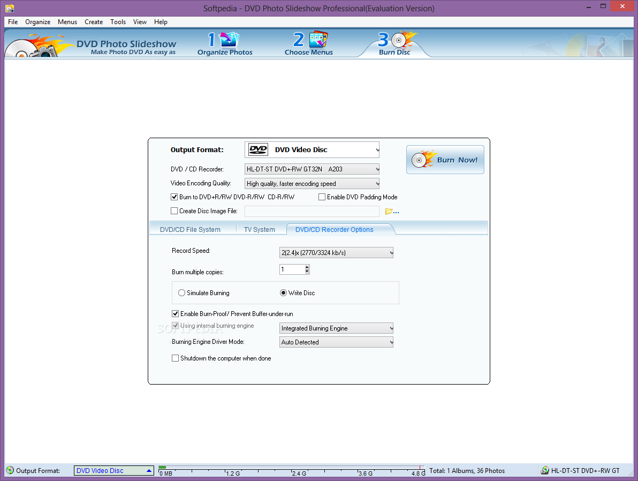638x481 pixels.
Task: Open the Tools menu
Action: pos(118,22)
